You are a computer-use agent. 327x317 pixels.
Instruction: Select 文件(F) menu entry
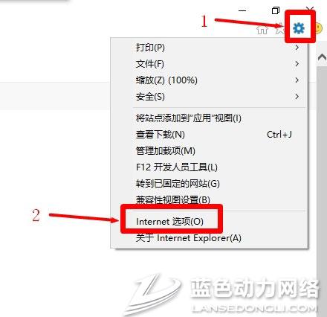tap(209, 64)
